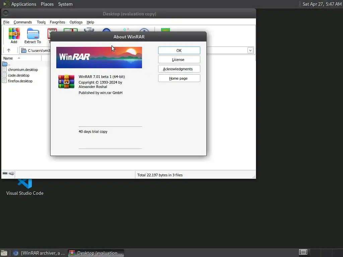The height and width of the screenshot is (257, 343).
Task: Select the code.desktop file name
Action: pyautogui.click(x=19, y=75)
